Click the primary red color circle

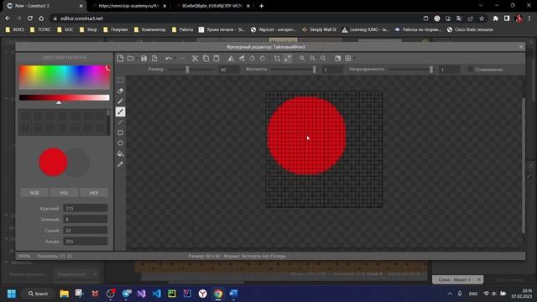[x=53, y=162]
